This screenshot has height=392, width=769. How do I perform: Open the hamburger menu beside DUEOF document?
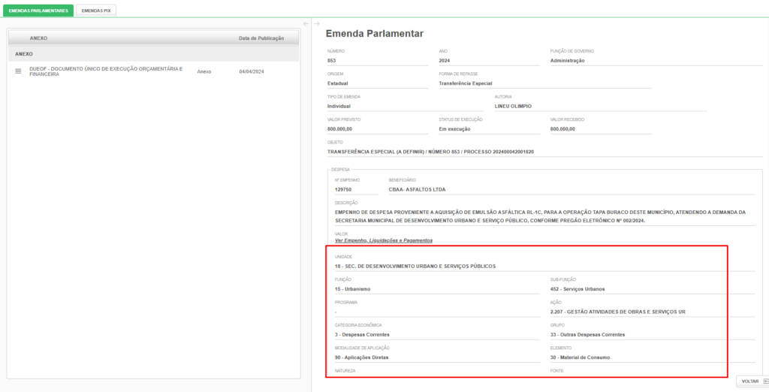18,71
